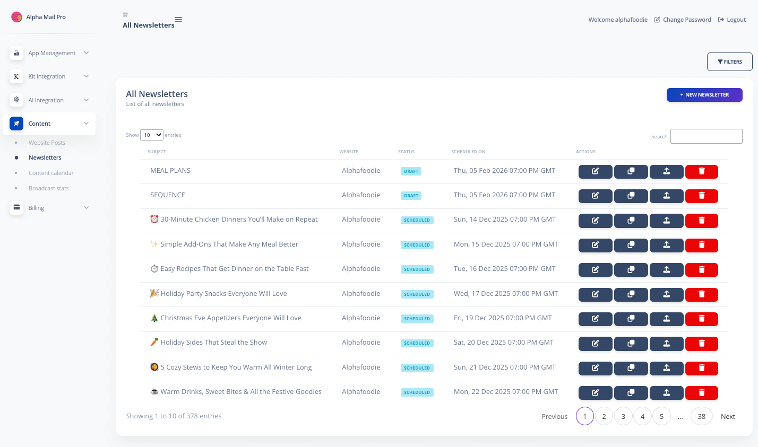
Task: Click the App Management briefcase icon
Action: (x=16, y=52)
